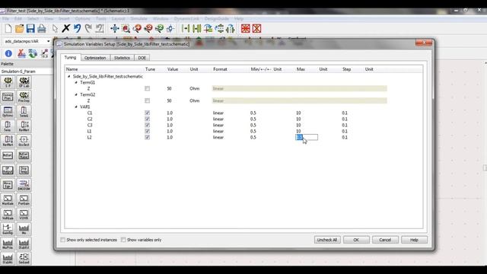Click the StabFct palette icon
The image size is (487, 274).
pos(24,244)
